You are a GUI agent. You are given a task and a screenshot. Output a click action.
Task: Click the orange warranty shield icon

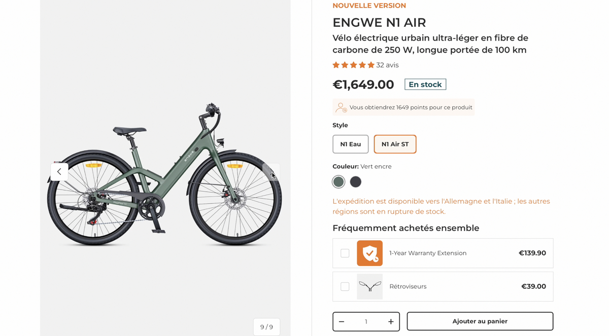click(x=369, y=253)
